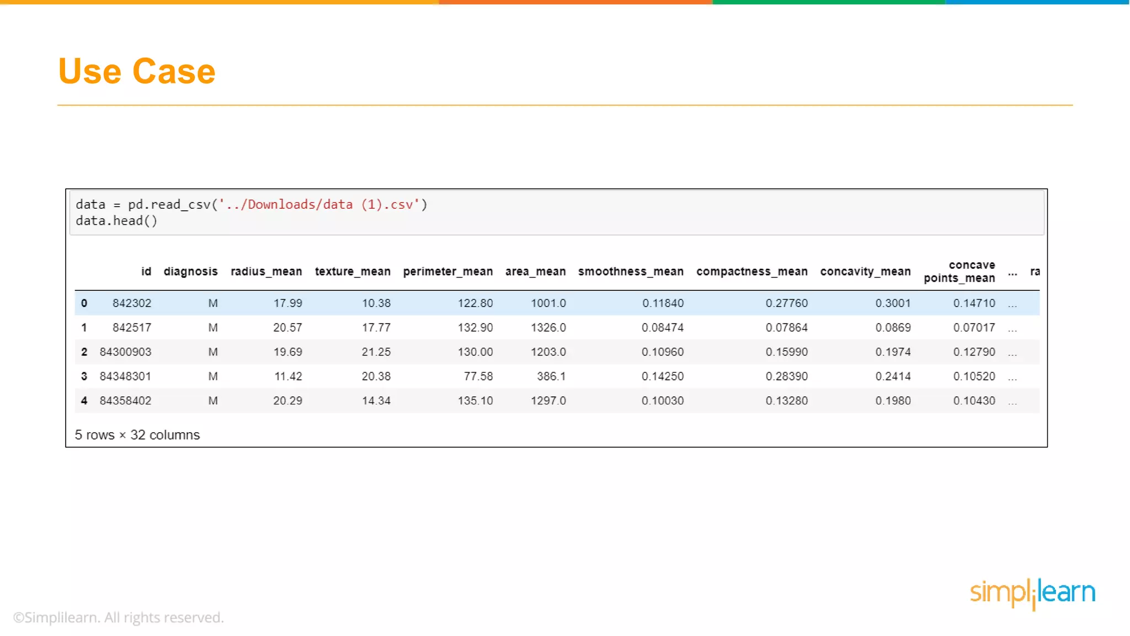Viewport: 1130px width, 636px height.
Task: Click area_mean value 1001.0
Action: pos(548,303)
